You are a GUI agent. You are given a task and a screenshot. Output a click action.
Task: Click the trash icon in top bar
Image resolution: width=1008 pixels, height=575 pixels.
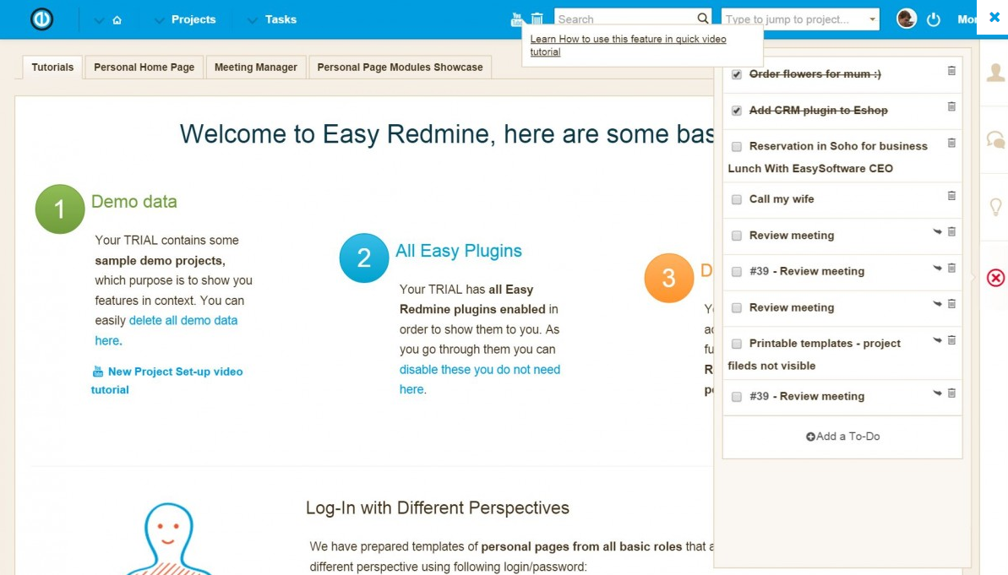(537, 19)
